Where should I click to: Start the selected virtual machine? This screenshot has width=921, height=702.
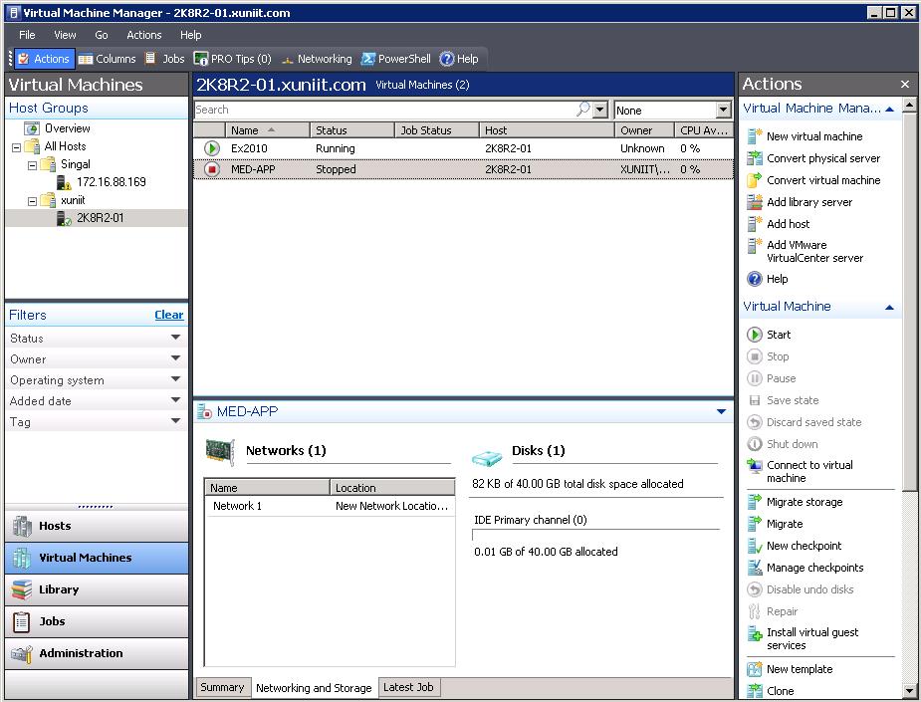[769, 335]
